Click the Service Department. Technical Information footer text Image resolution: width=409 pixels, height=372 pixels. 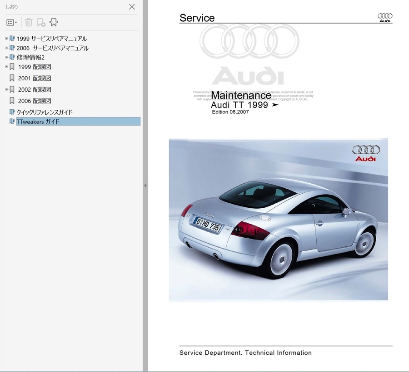pyautogui.click(x=245, y=353)
